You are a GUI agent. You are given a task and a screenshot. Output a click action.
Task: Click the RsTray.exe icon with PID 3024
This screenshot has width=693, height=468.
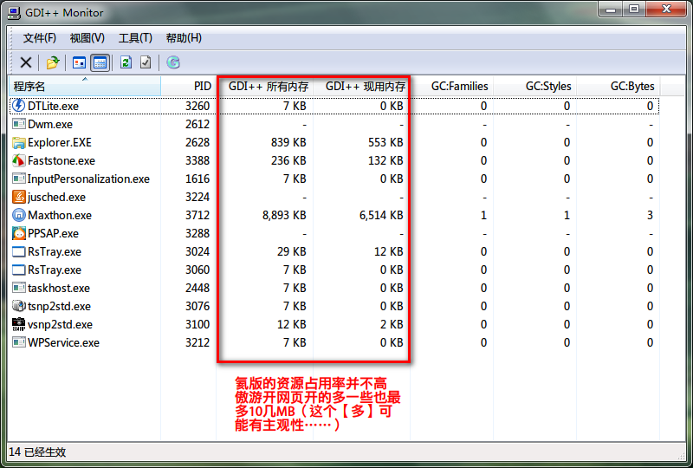18,251
